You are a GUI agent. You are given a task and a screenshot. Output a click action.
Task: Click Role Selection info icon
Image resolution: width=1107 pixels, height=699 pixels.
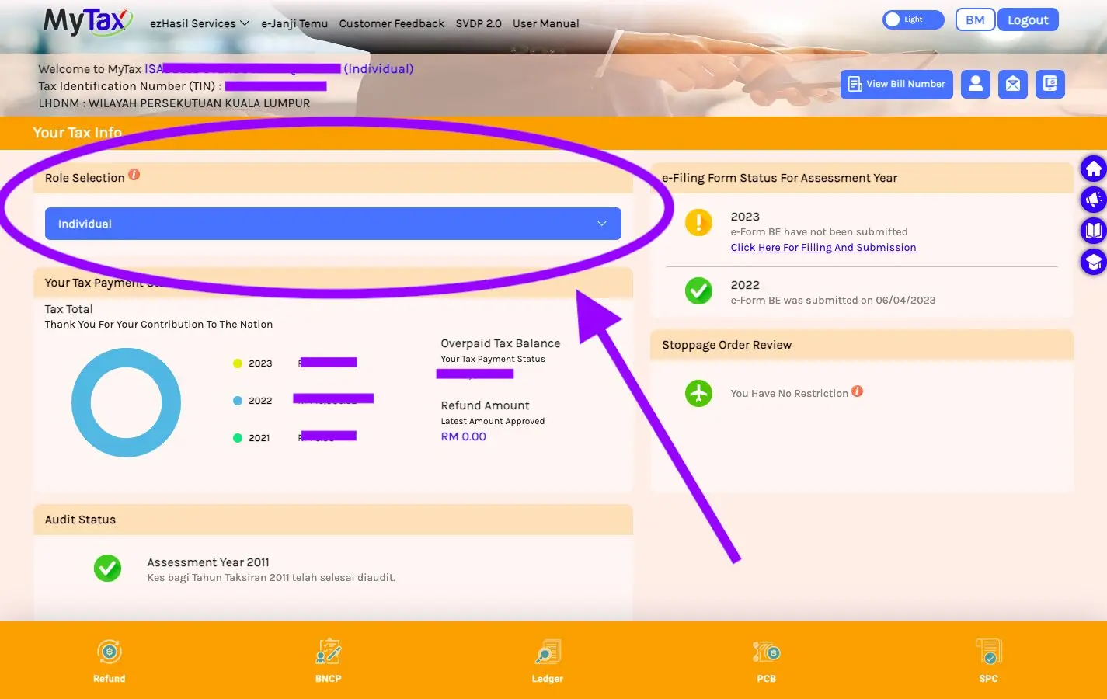click(134, 175)
